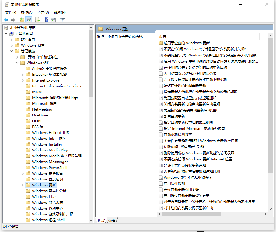The image size is (276, 232).
Task: Open the Help question mark icon
Action: [46, 20]
